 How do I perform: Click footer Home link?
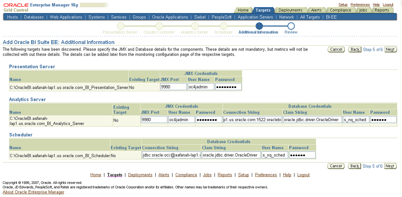(96, 175)
